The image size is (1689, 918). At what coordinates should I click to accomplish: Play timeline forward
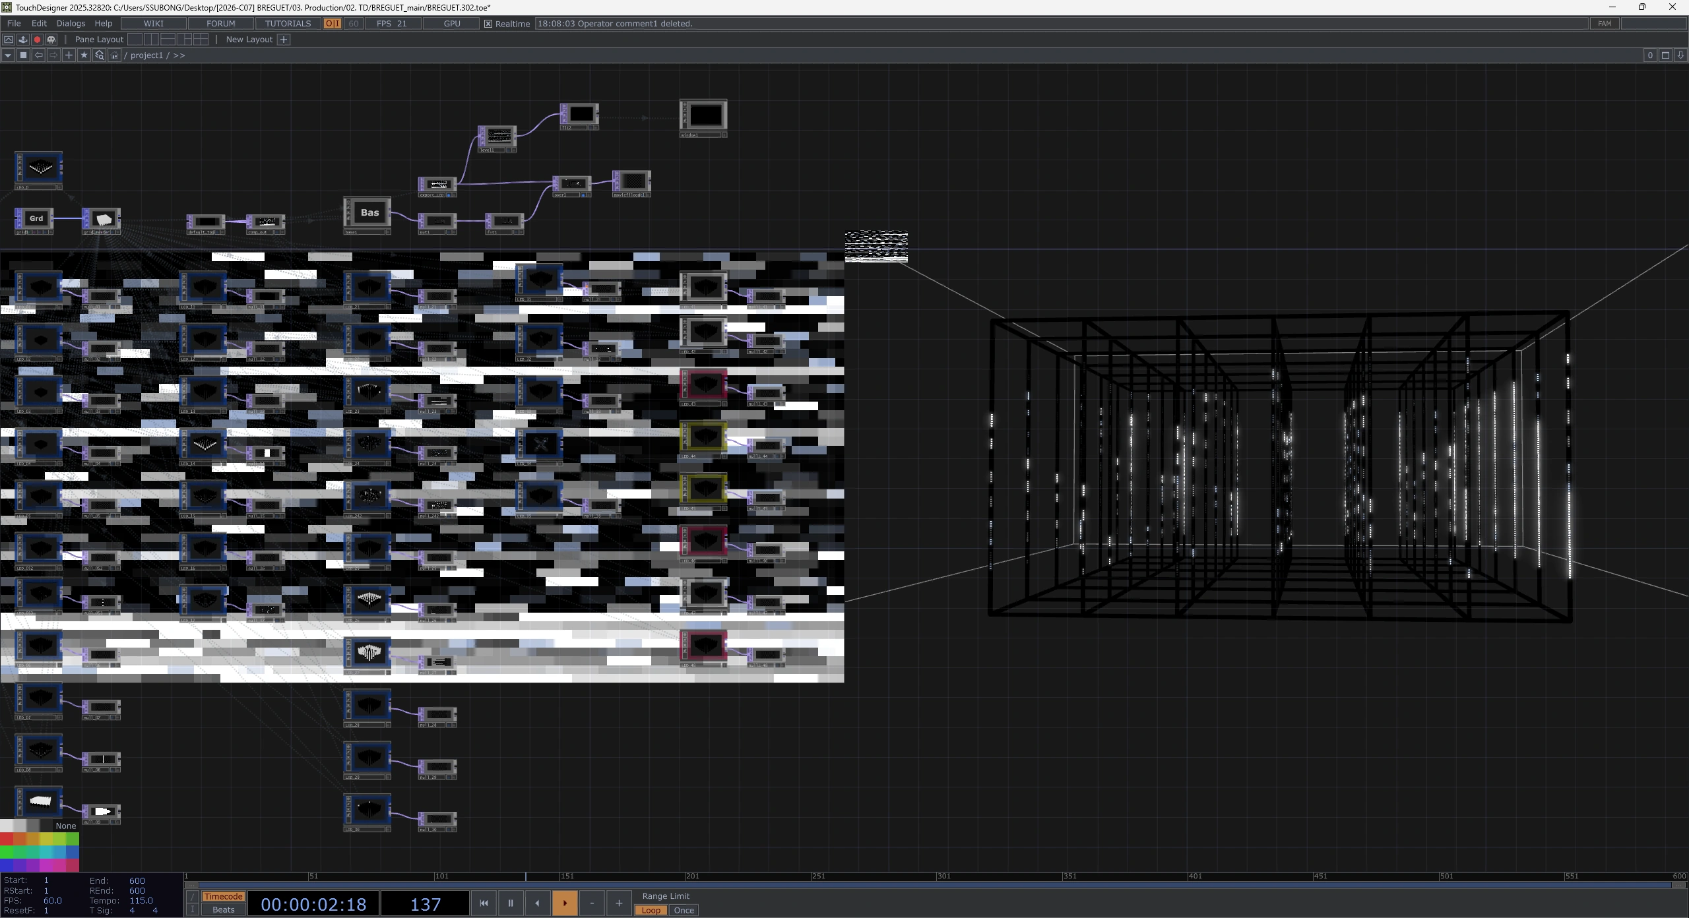coord(565,903)
